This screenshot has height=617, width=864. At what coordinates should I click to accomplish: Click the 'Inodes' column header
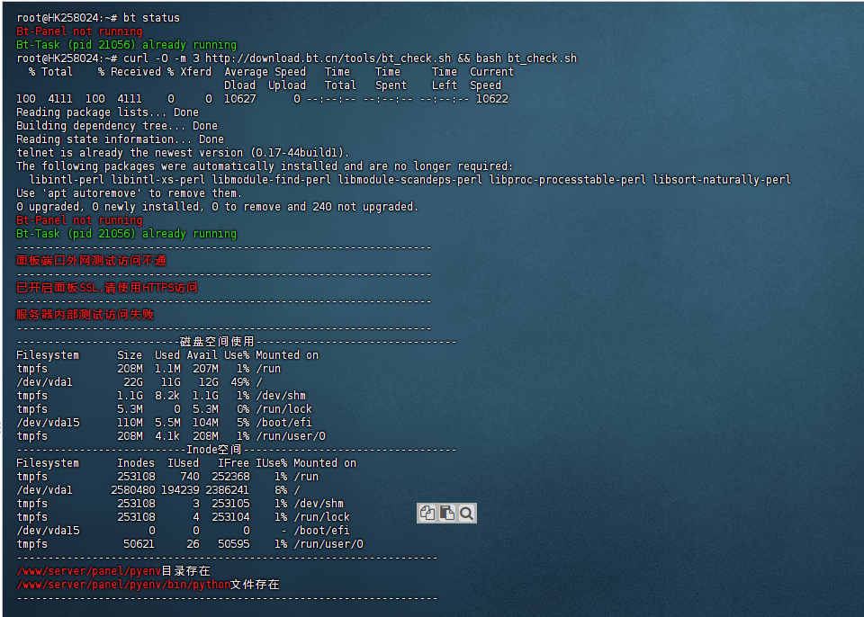[x=136, y=463]
